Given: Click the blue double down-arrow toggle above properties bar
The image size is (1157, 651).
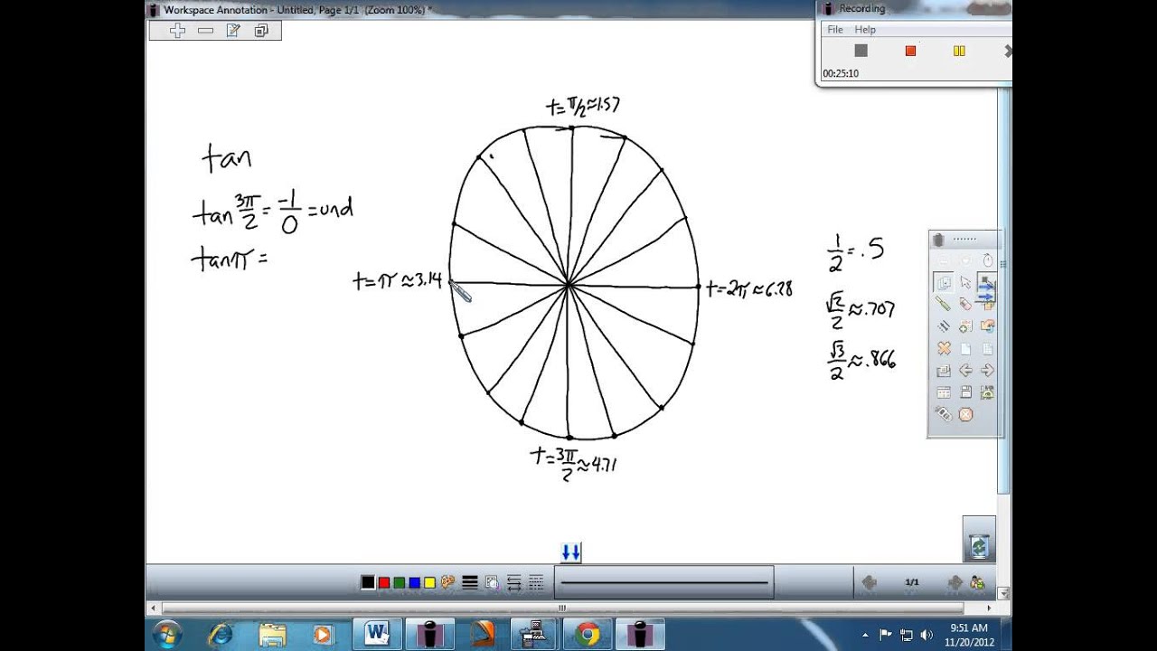Looking at the screenshot, I should 570,552.
